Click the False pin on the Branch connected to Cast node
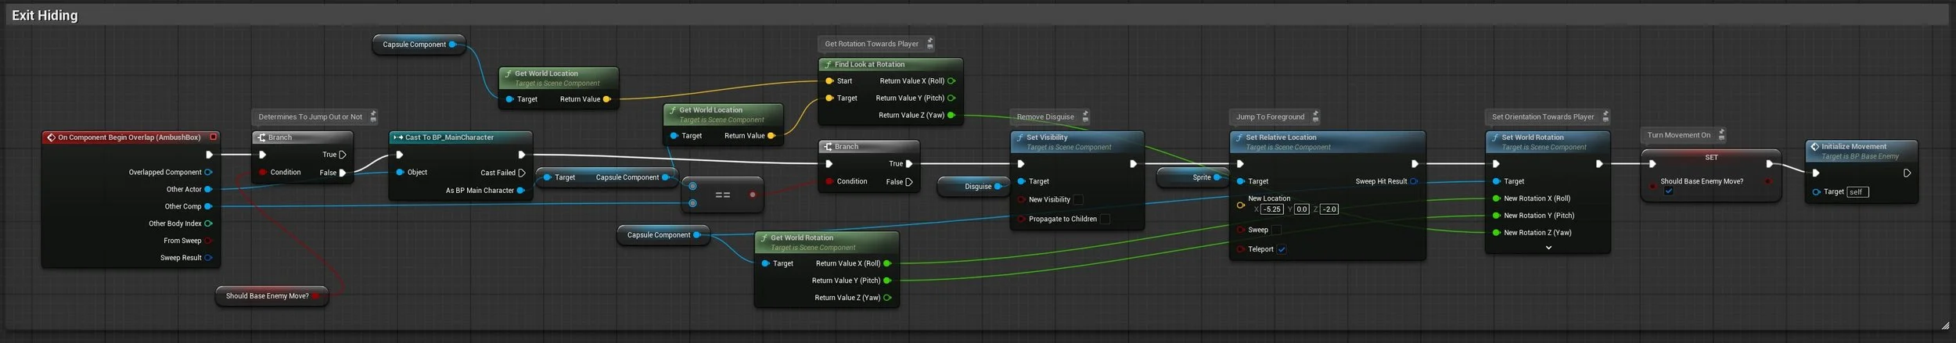This screenshot has height=343, width=1956. pos(342,173)
